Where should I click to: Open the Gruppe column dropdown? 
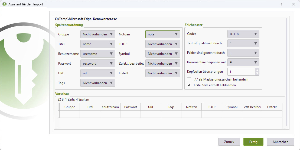[x=97, y=34]
